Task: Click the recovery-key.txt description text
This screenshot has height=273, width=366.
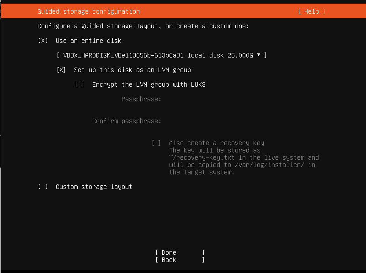Action: tap(244, 161)
